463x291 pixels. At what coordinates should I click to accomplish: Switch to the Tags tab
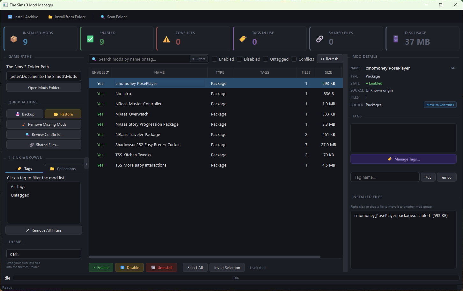pos(25,169)
